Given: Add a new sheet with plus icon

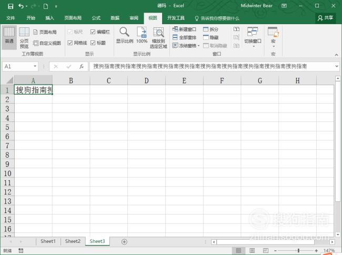Looking at the screenshot, I should point(124,242).
